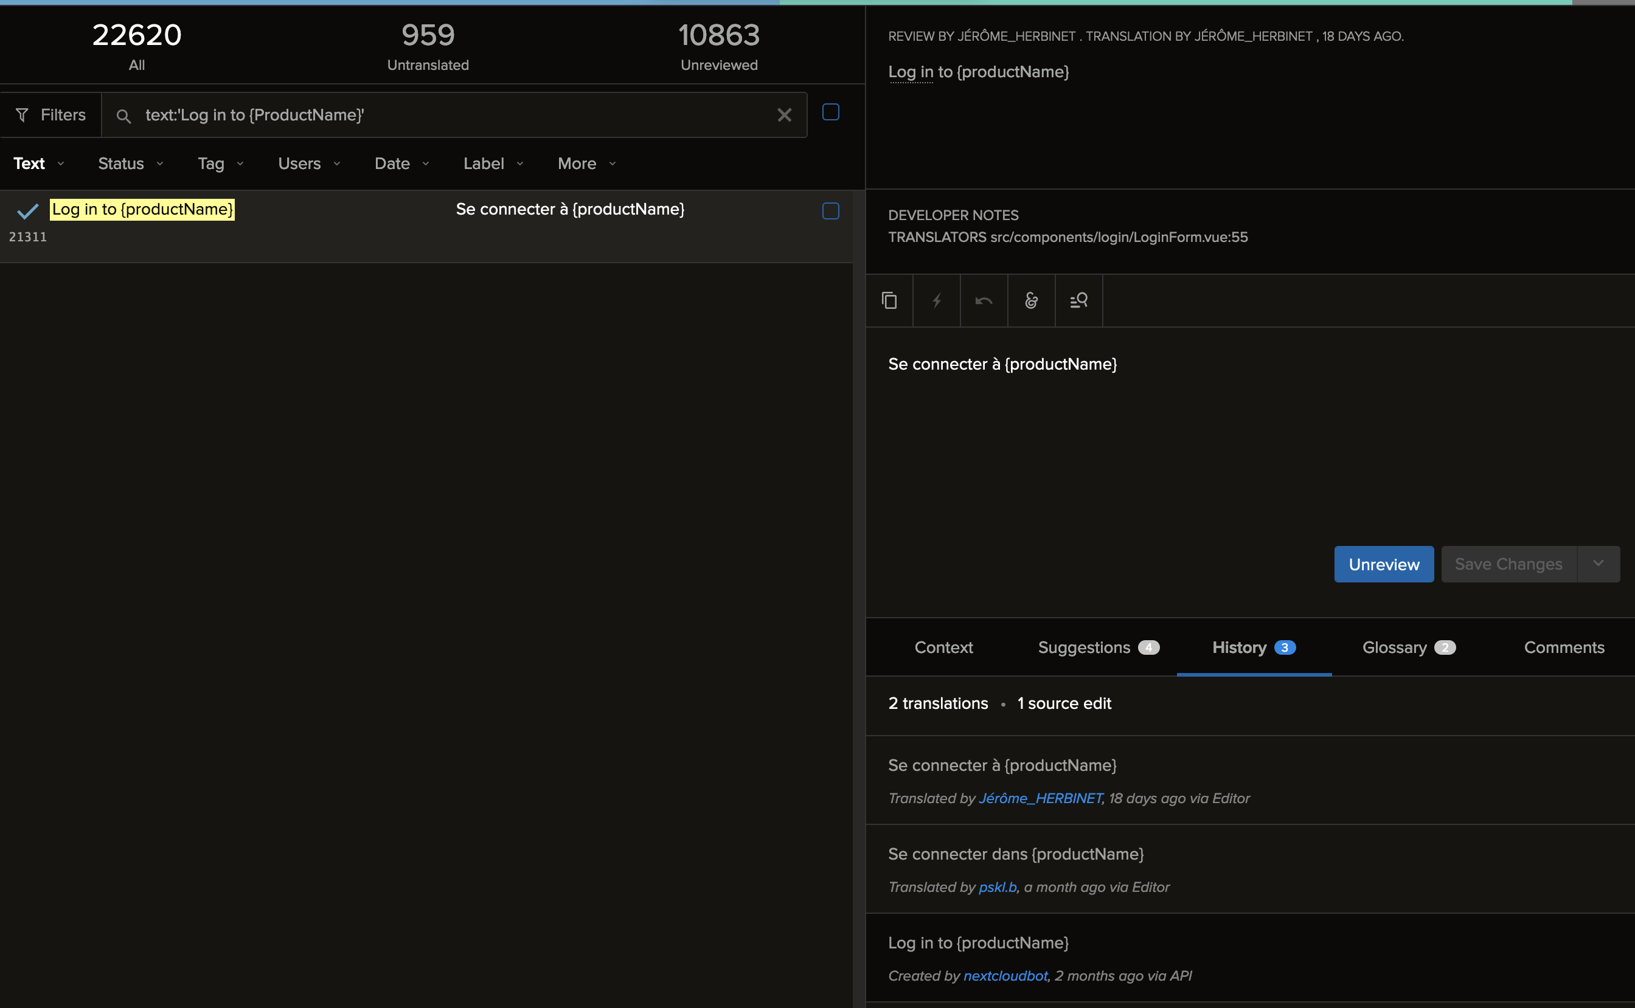The height and width of the screenshot is (1008, 1635).
Task: Copy source text into translation field
Action: (889, 301)
